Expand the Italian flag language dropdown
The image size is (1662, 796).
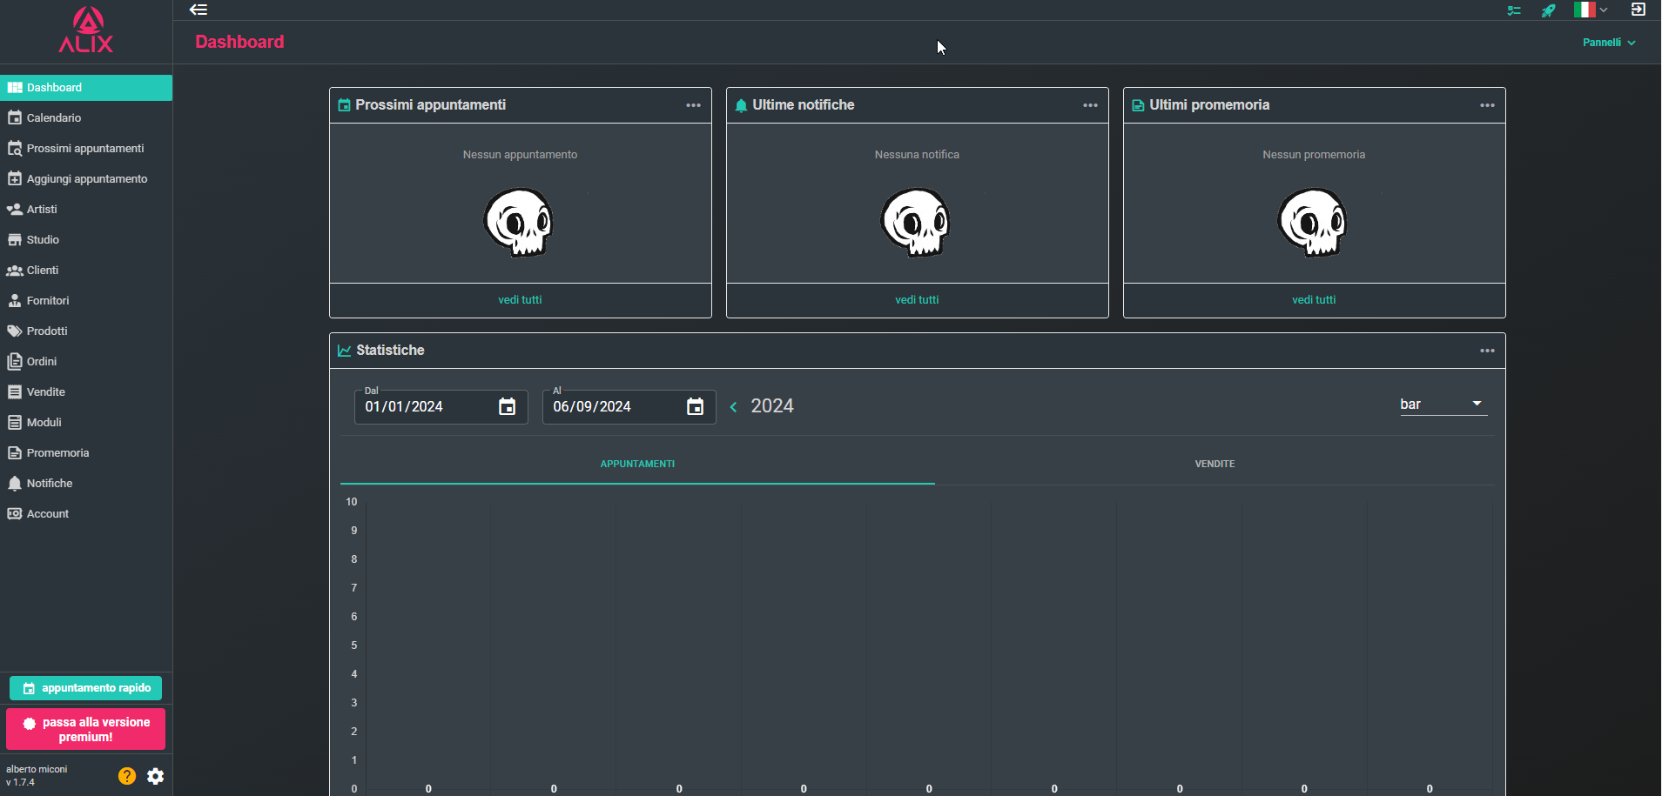[1591, 10]
